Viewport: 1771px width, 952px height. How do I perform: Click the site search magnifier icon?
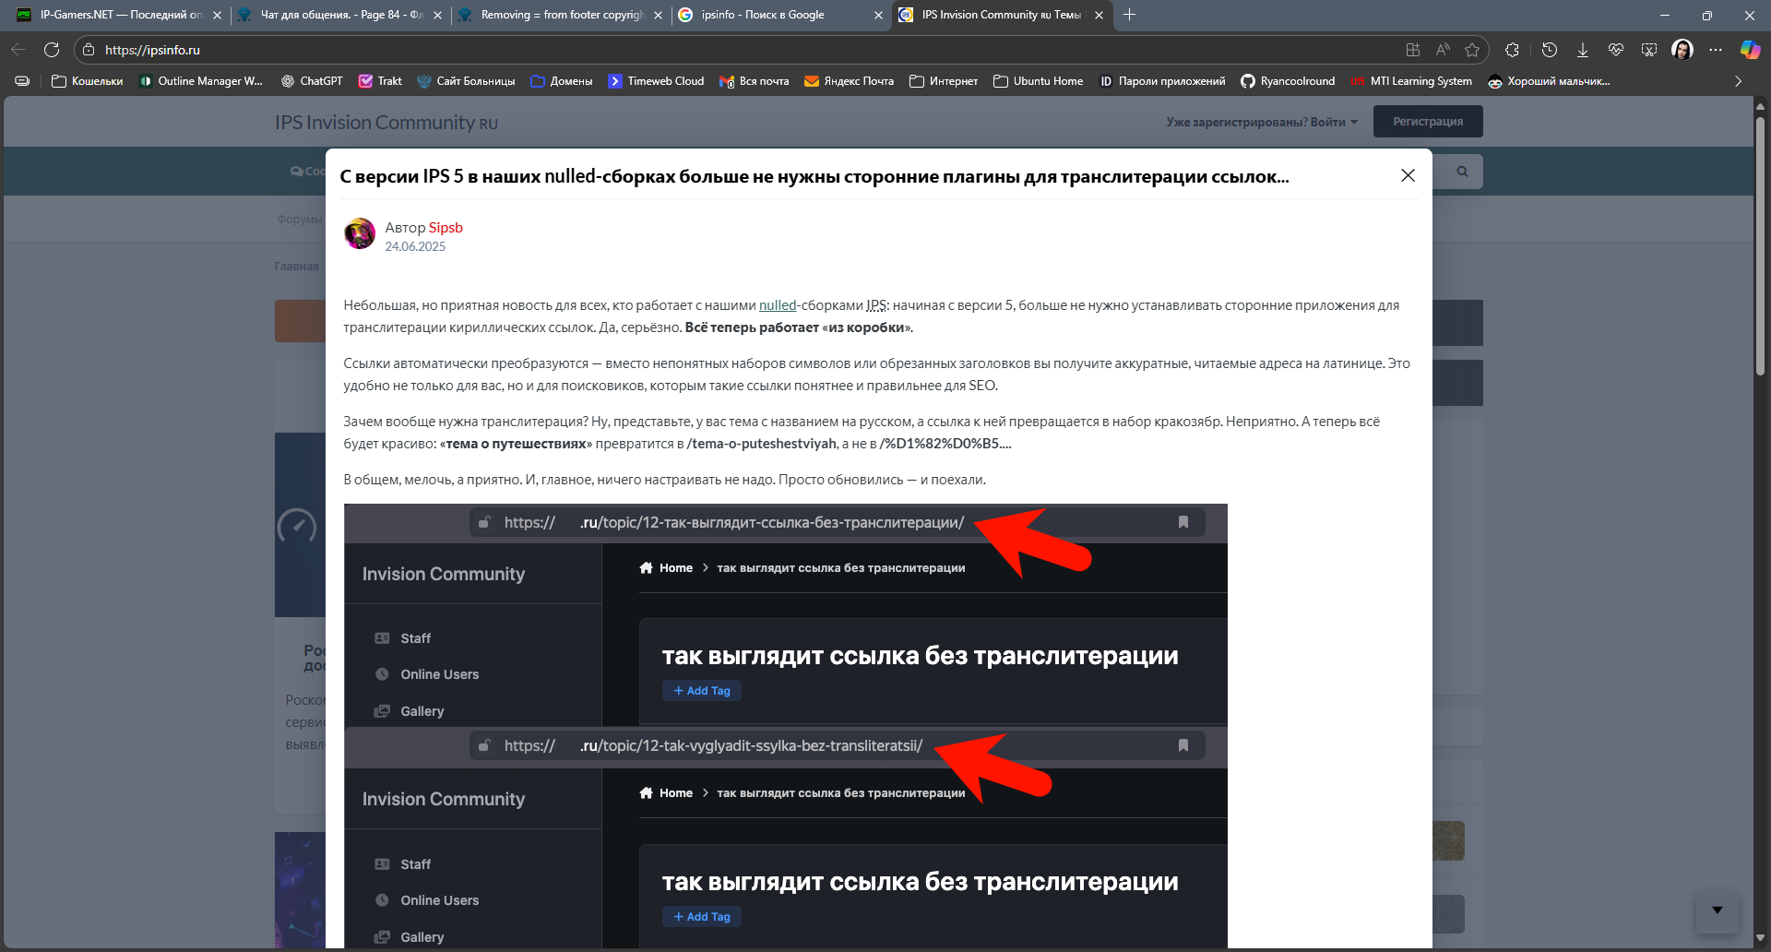point(1462,172)
